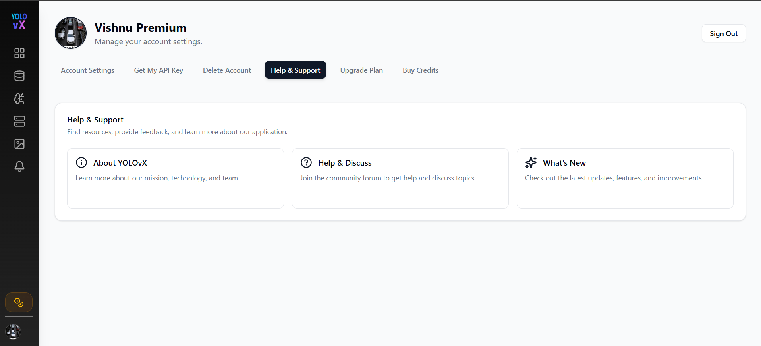Image resolution: width=761 pixels, height=346 pixels.
Task: Open the Delete Account tab
Action: pyautogui.click(x=227, y=70)
